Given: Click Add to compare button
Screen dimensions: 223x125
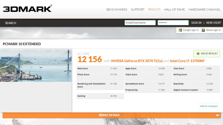Looking at the screenshot, I should [x=209, y=106].
